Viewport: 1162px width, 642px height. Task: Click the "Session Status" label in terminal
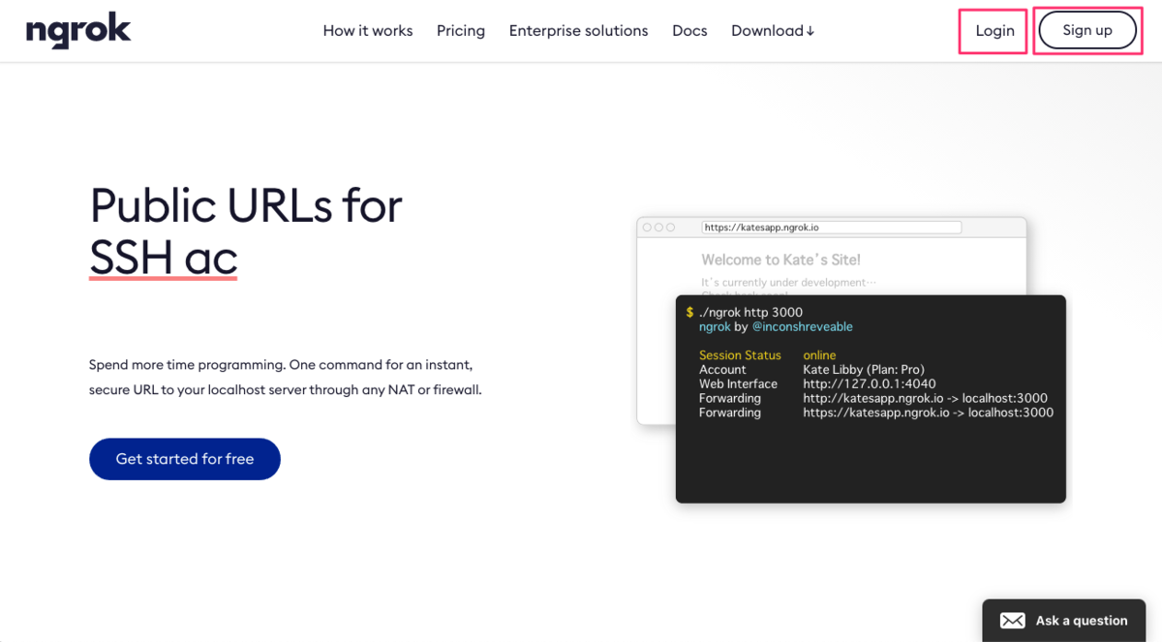click(740, 355)
